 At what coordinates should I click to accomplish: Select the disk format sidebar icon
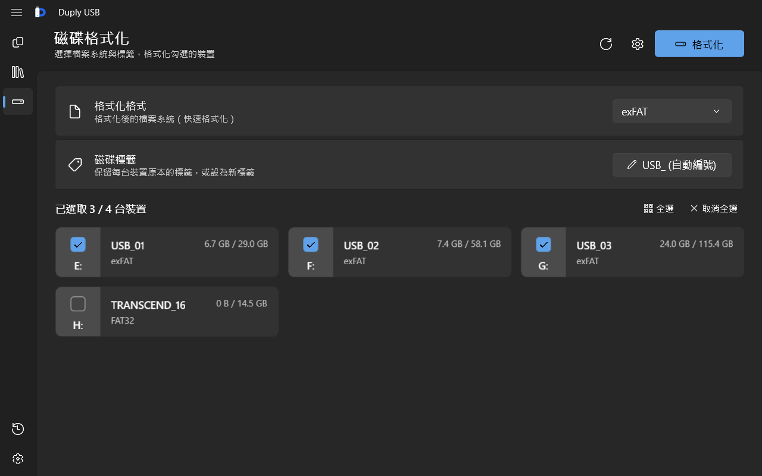[18, 102]
